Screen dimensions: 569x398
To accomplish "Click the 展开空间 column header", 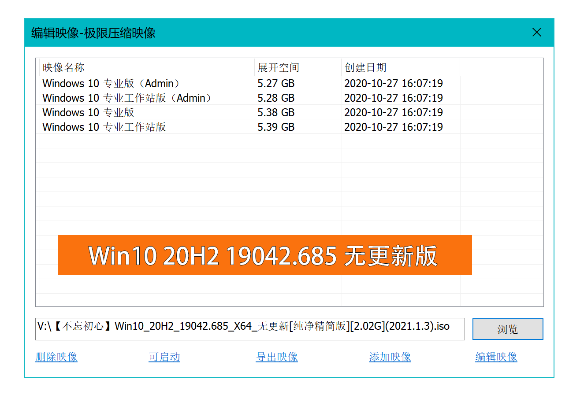I will pos(278,68).
